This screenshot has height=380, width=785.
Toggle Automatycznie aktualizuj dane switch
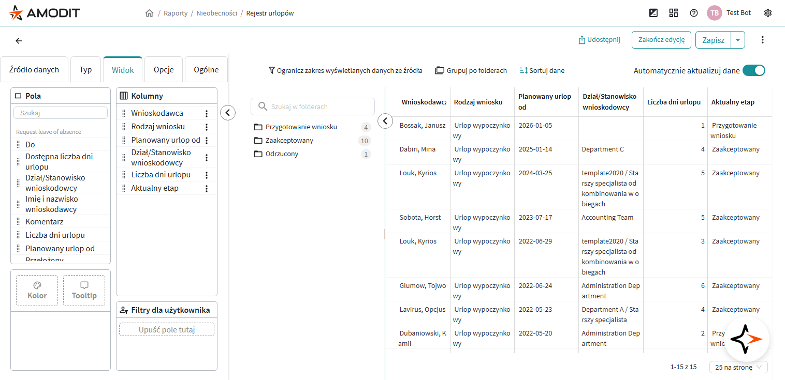(753, 71)
